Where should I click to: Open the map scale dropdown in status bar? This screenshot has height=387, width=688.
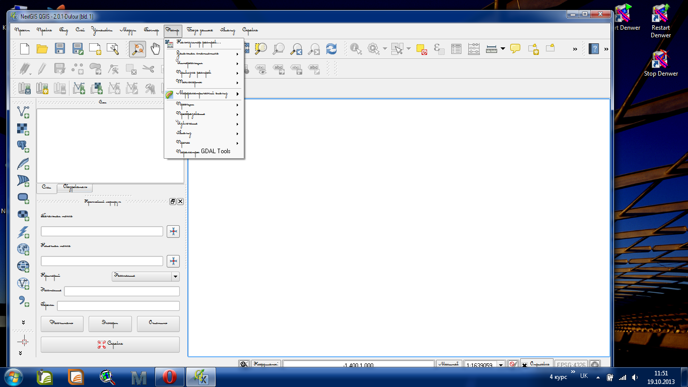tap(501, 364)
